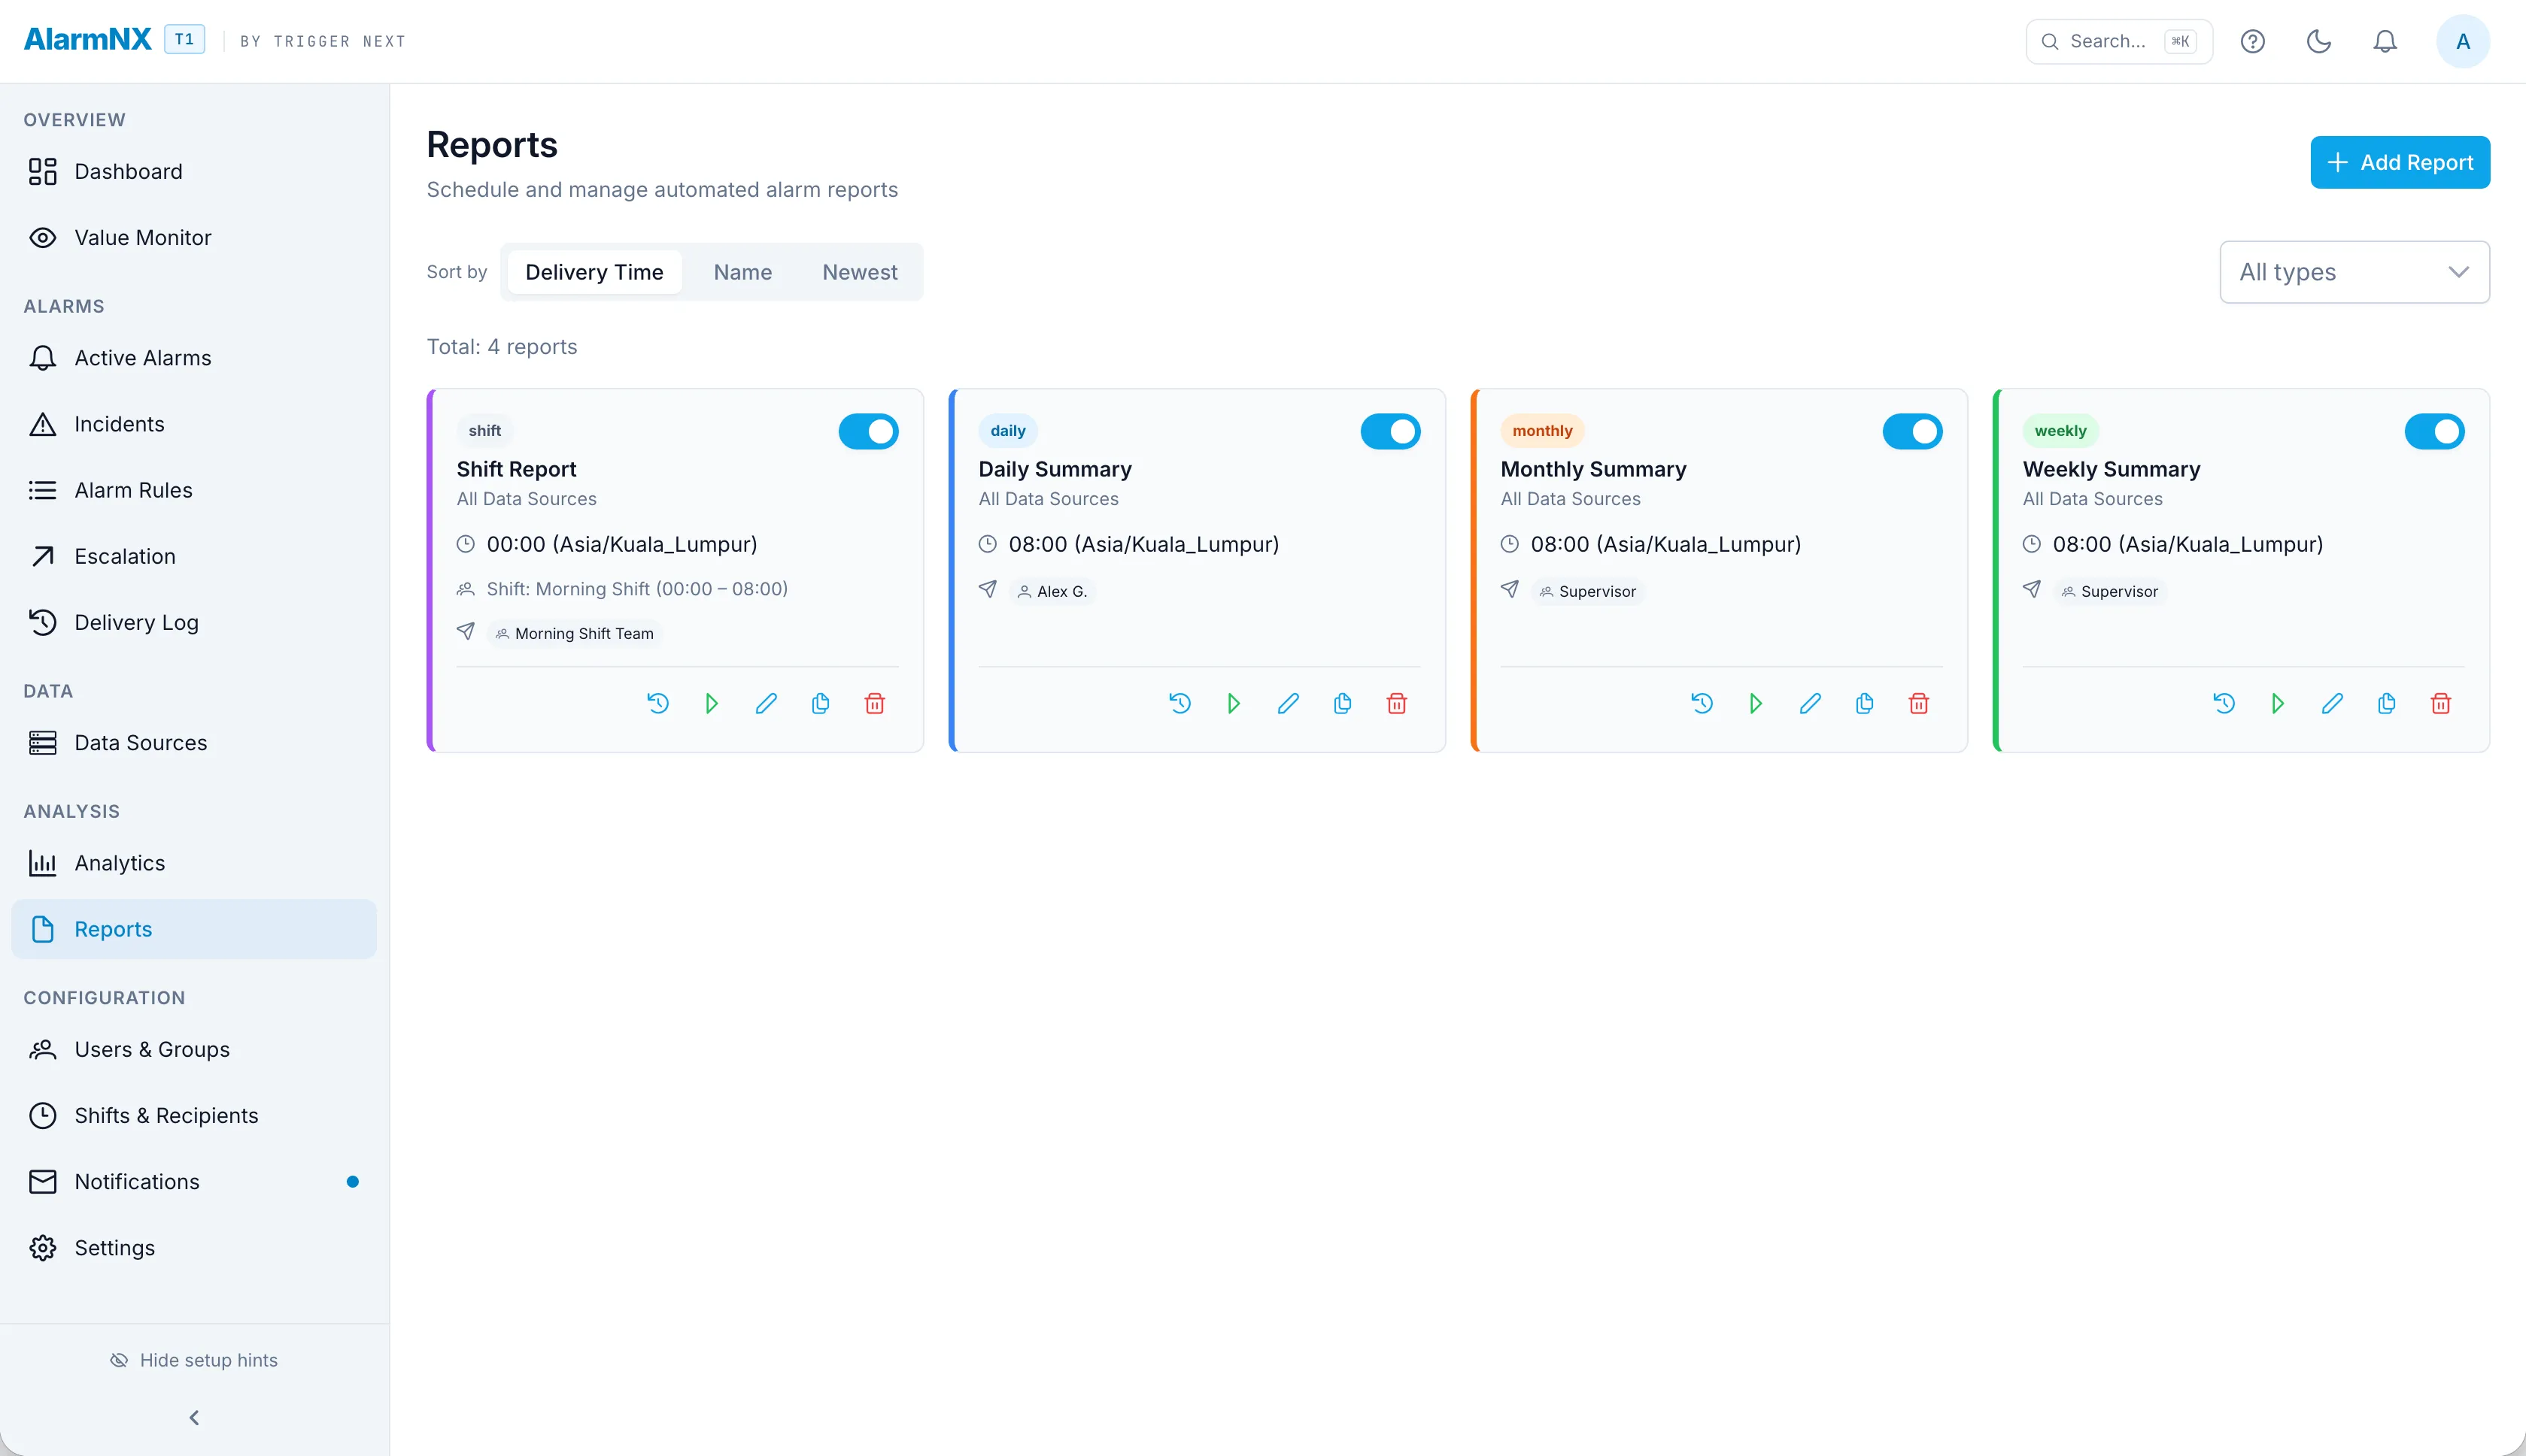Viewport: 2526px width, 1456px height.
Task: Click the Alex G. recipient chip
Action: pos(1052,592)
